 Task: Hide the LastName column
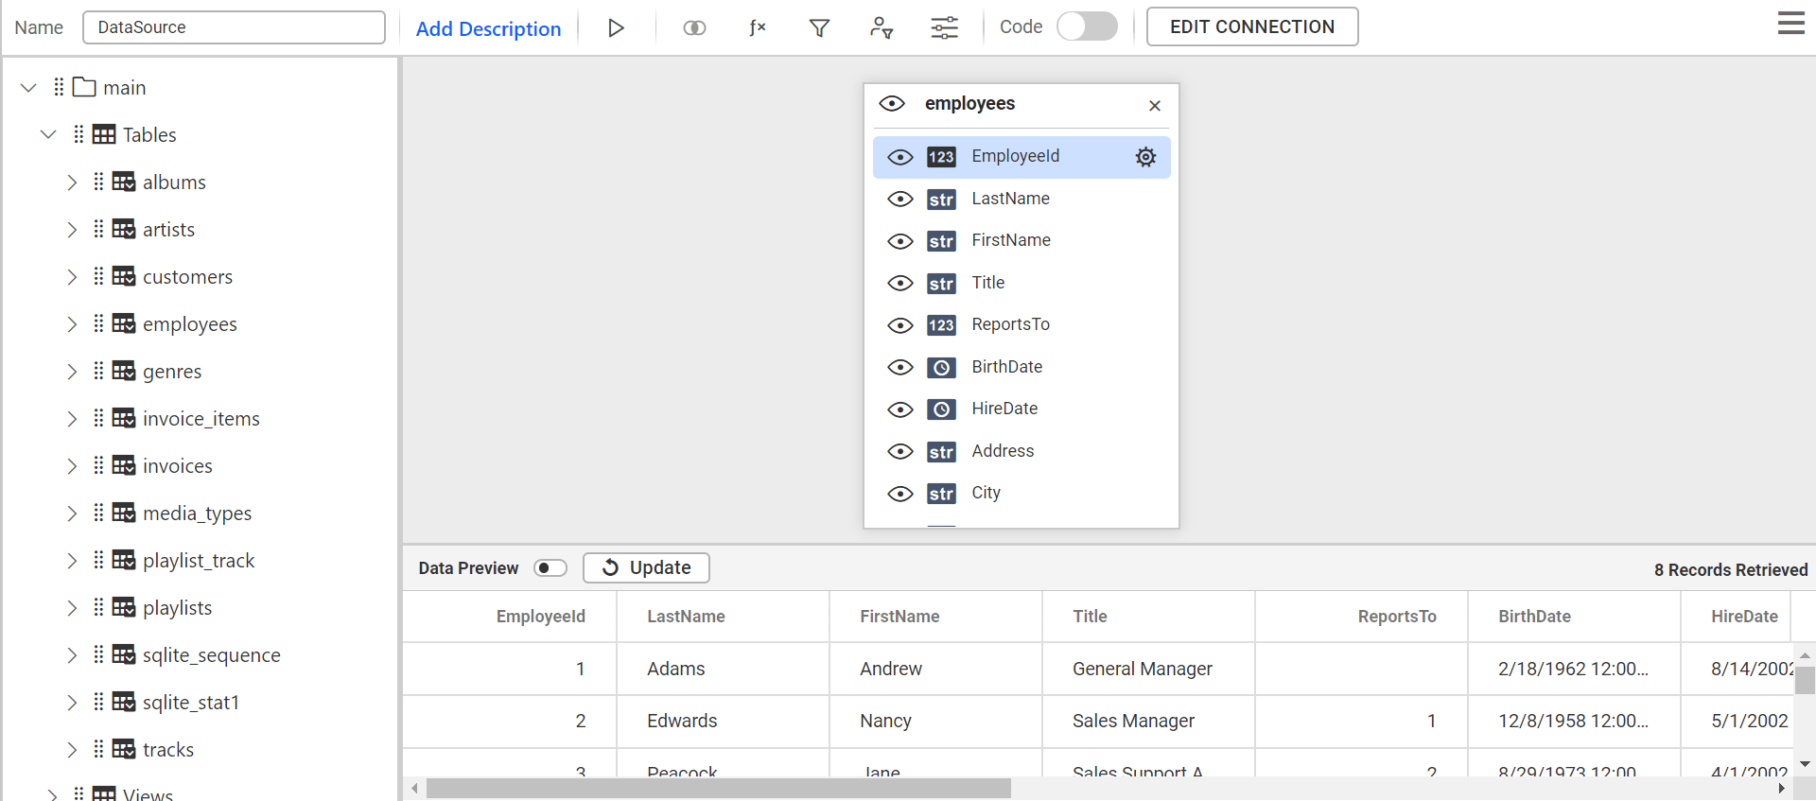pos(900,200)
